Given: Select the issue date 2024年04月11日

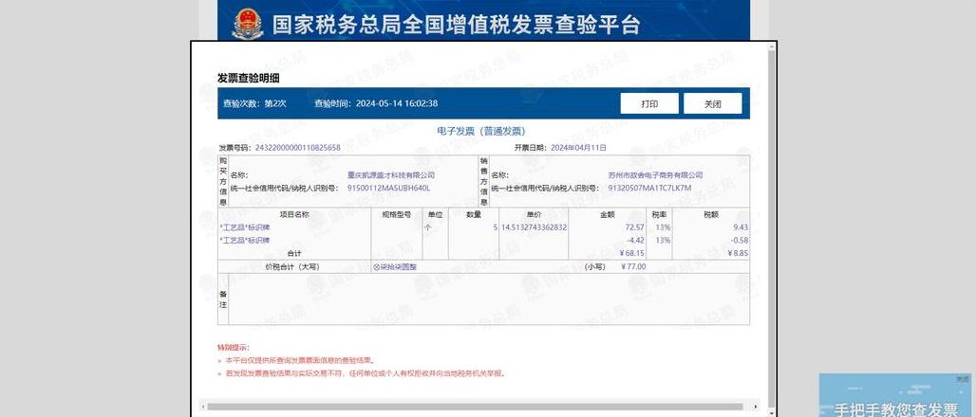Looking at the screenshot, I should pyautogui.click(x=579, y=148).
